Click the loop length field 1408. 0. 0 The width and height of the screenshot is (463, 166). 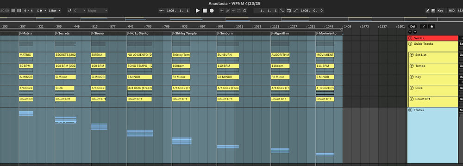click(312, 11)
